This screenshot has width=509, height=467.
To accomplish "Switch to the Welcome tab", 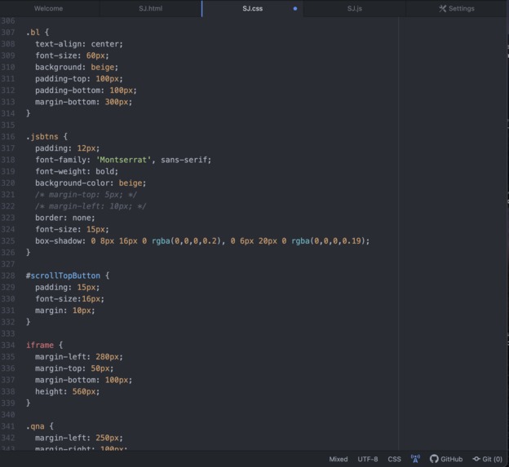I will tap(49, 8).
